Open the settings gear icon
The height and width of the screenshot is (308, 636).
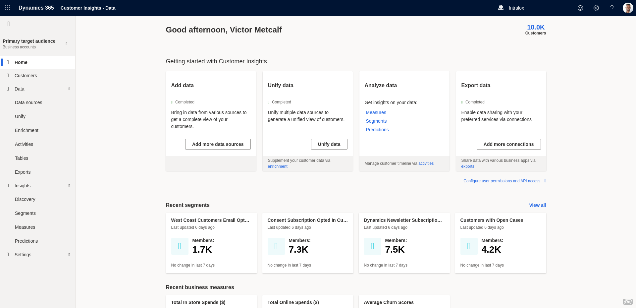pos(596,8)
